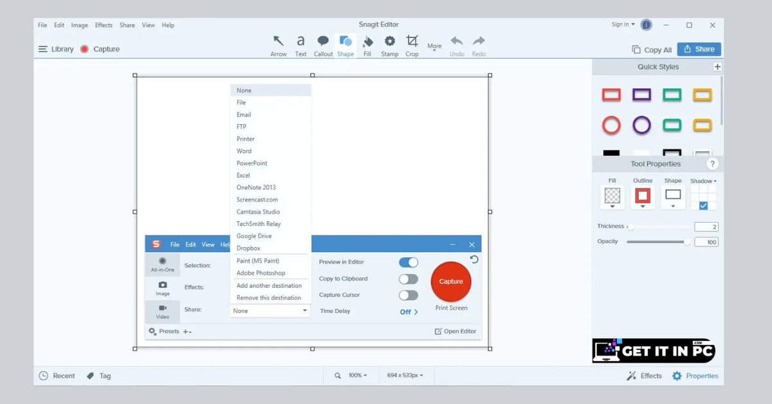Open Tool Properties help question mark
This screenshot has width=772, height=404.
coord(712,164)
